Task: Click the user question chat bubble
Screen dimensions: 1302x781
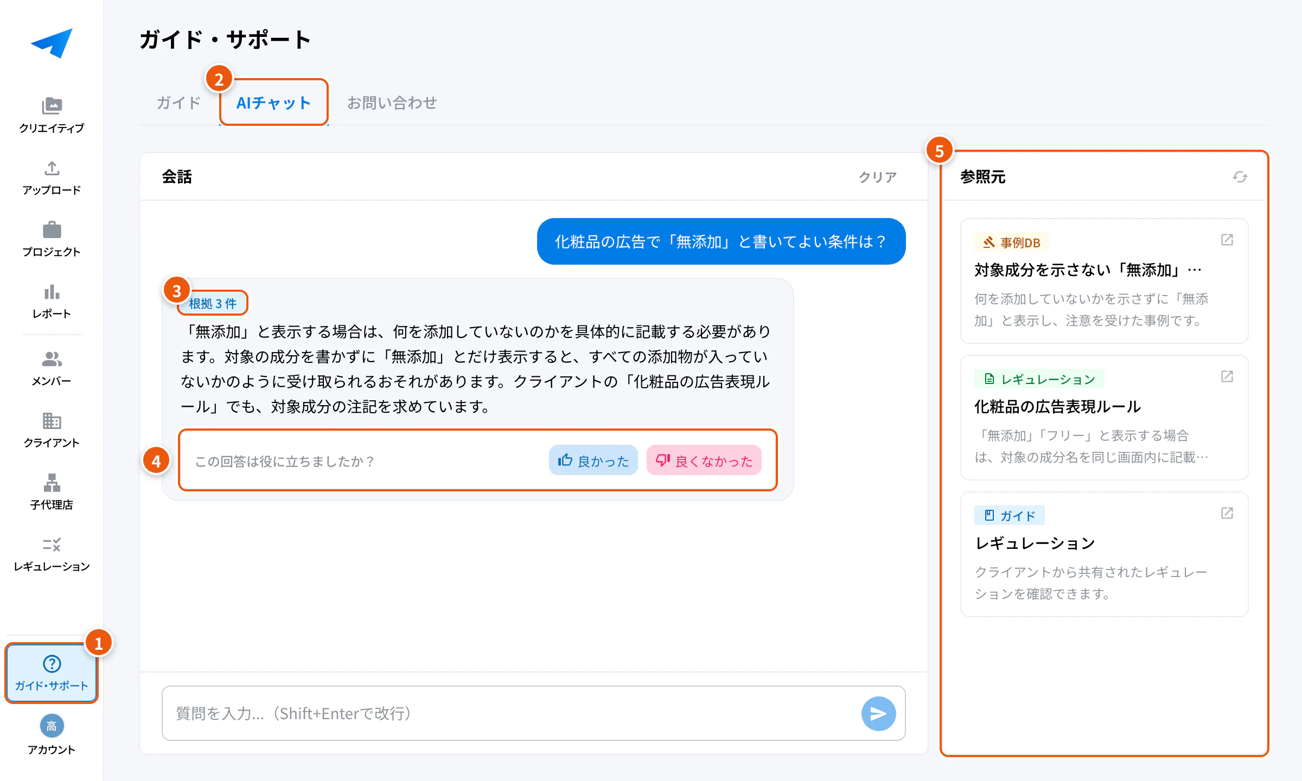Action: [721, 241]
